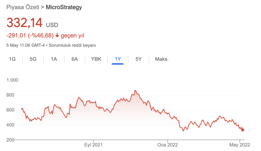Screen dimensions: 261x151
Task: Select the Maks. range tab
Action: 162,59
